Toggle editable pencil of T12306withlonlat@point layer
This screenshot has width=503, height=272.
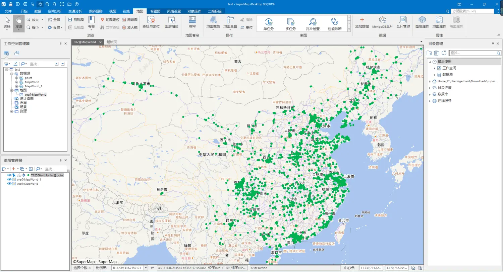click(19, 175)
